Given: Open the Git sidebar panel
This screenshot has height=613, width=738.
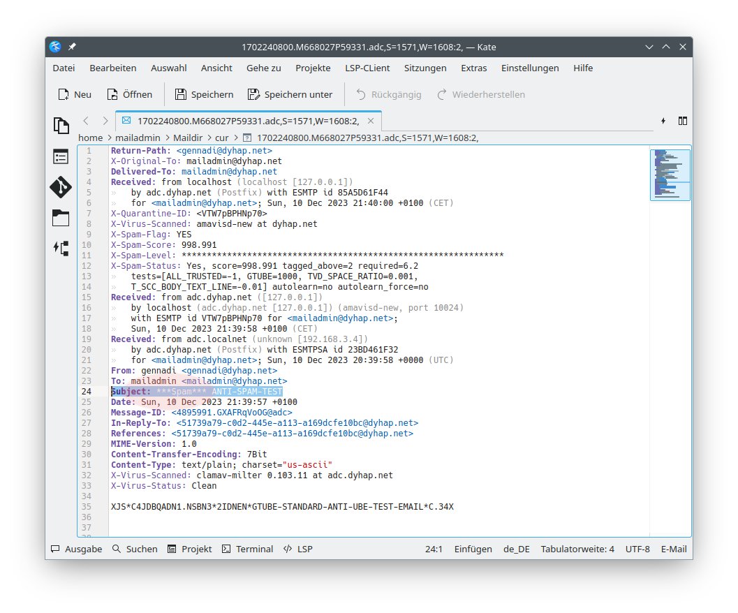Looking at the screenshot, I should click(61, 187).
